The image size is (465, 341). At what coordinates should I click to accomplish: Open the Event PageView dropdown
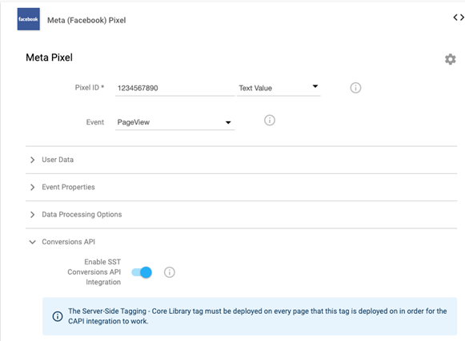tap(175, 122)
